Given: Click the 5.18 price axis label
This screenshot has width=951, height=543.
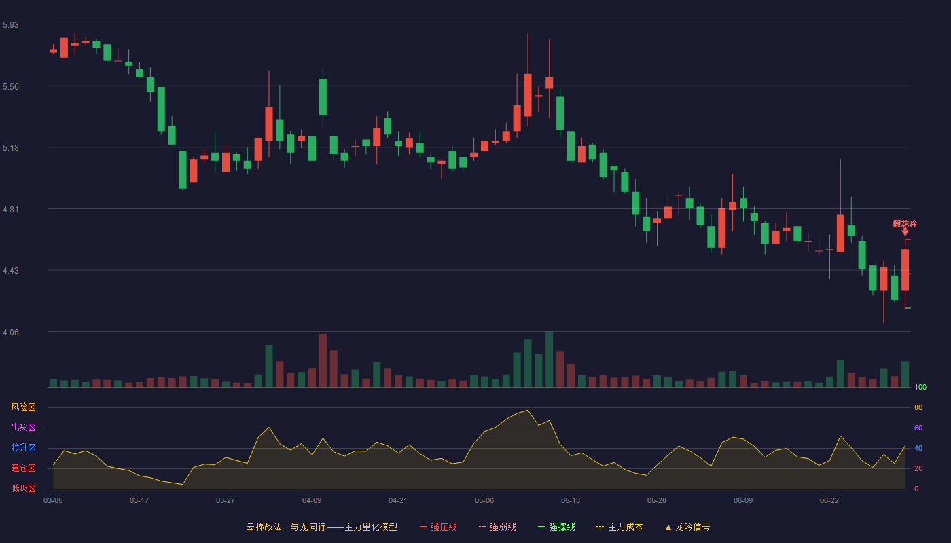Looking at the screenshot, I should tap(11, 148).
